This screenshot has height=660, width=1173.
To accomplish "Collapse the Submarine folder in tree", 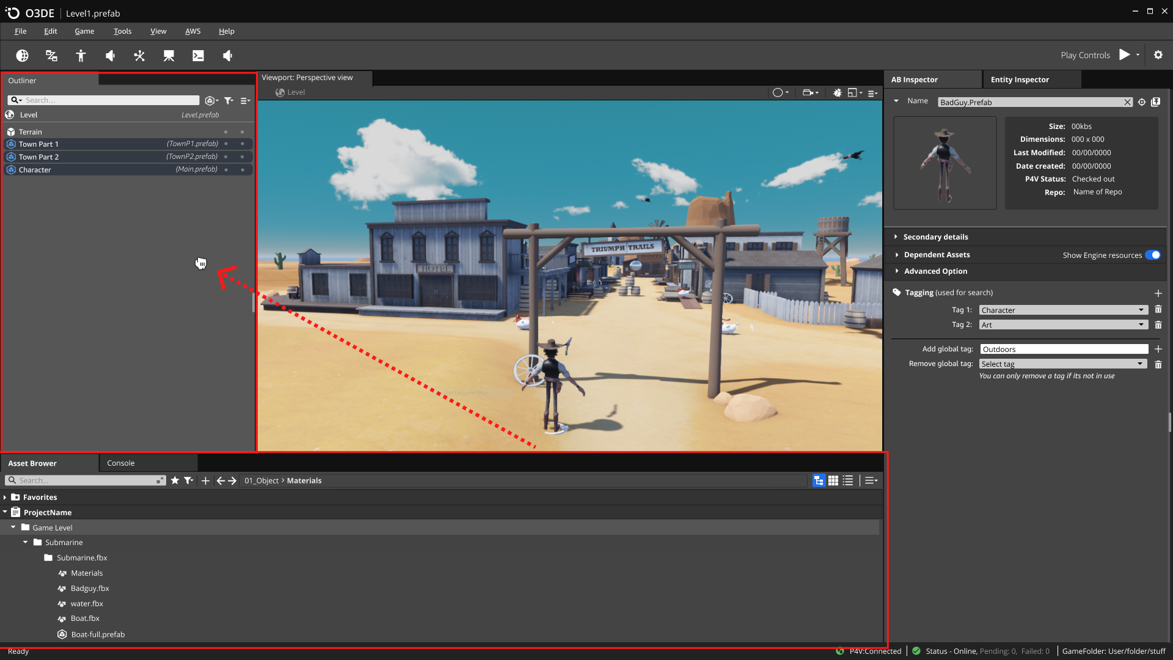I will [x=26, y=542].
